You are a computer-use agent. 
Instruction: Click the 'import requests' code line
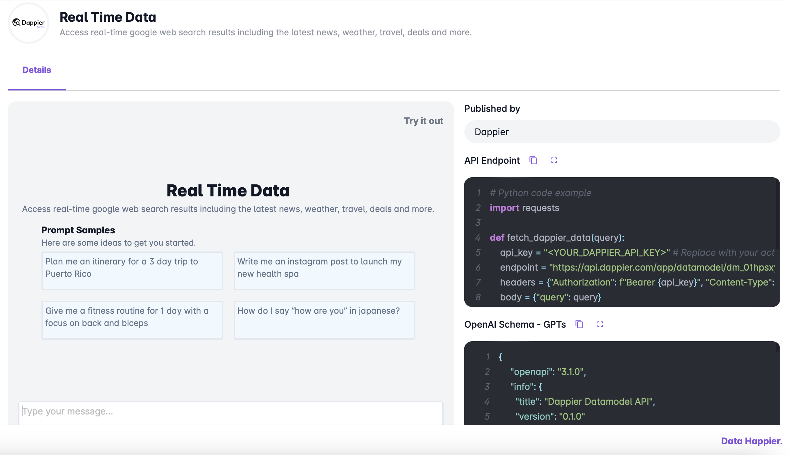coord(524,208)
